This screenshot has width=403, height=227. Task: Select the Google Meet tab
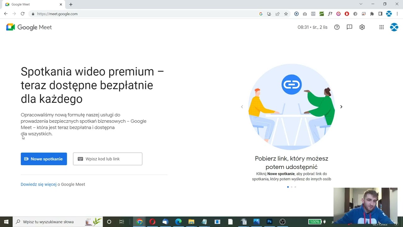tap(34, 4)
